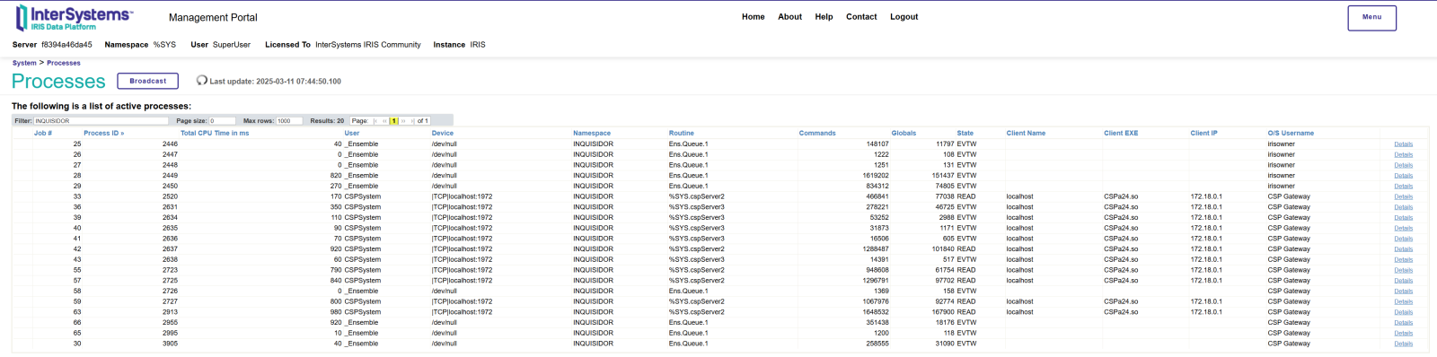The height and width of the screenshot is (357, 1437).
Task: Sort by O/S Username column header
Action: (1291, 133)
